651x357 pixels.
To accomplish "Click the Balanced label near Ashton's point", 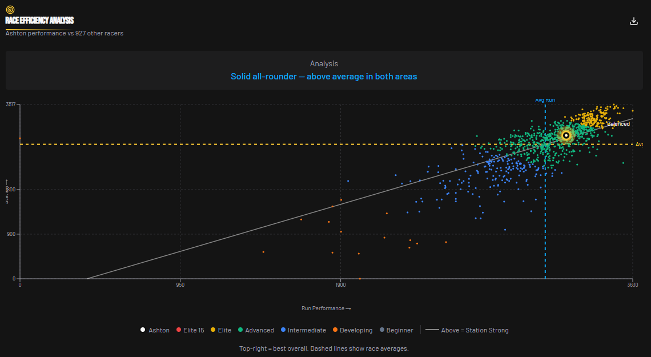I will (618, 123).
